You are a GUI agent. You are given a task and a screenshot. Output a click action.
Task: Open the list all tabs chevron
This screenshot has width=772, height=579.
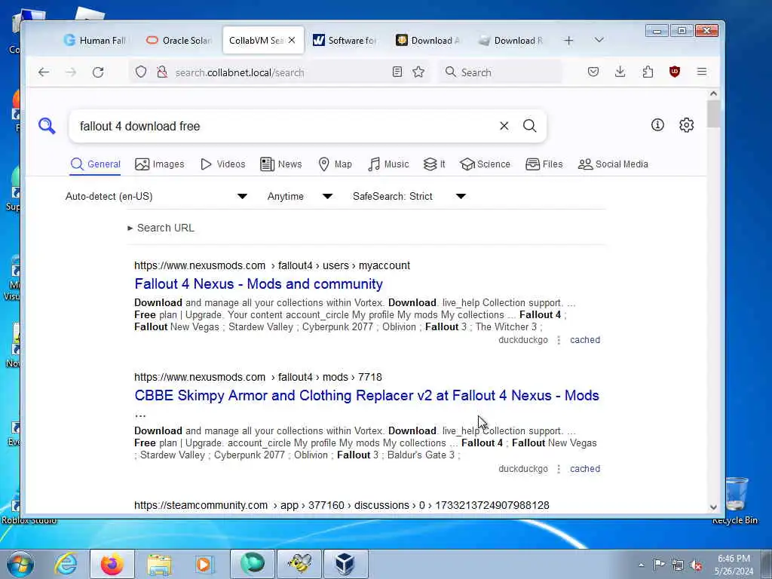click(x=599, y=40)
